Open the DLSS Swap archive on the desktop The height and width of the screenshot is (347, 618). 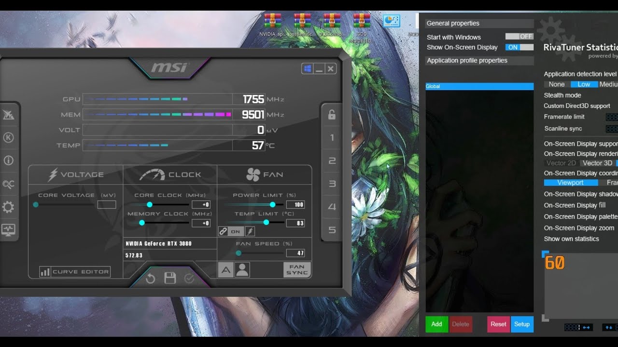(x=332, y=25)
